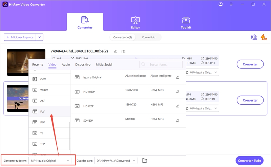Edit the Igual a Original preset
The width and height of the screenshot is (271, 167).
tap(178, 77)
